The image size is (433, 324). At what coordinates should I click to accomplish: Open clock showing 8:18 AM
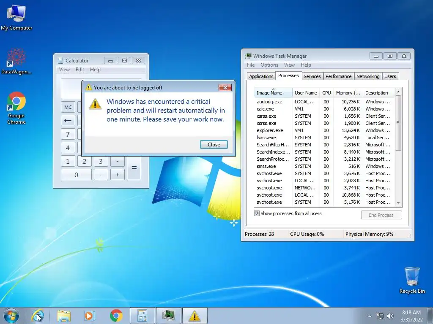tap(411, 316)
